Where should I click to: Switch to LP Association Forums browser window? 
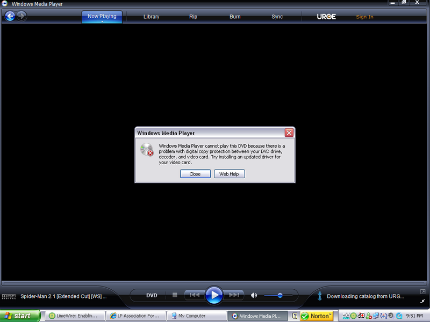[x=136, y=316]
